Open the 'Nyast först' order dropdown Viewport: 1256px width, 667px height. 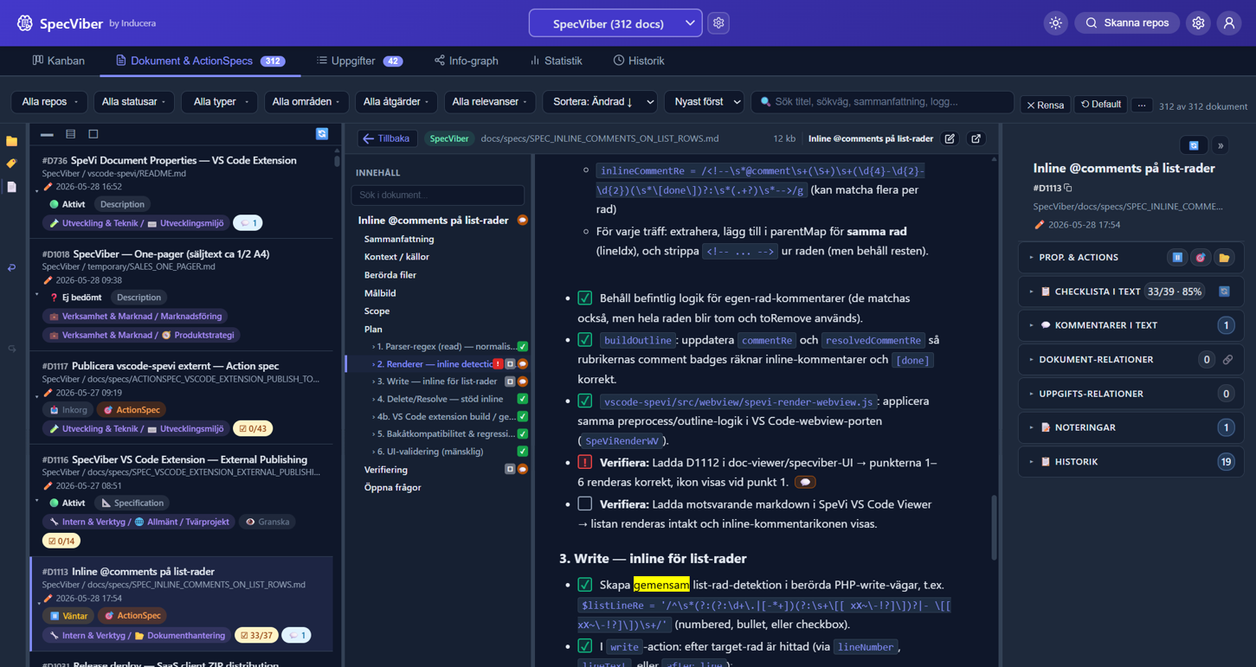click(704, 102)
